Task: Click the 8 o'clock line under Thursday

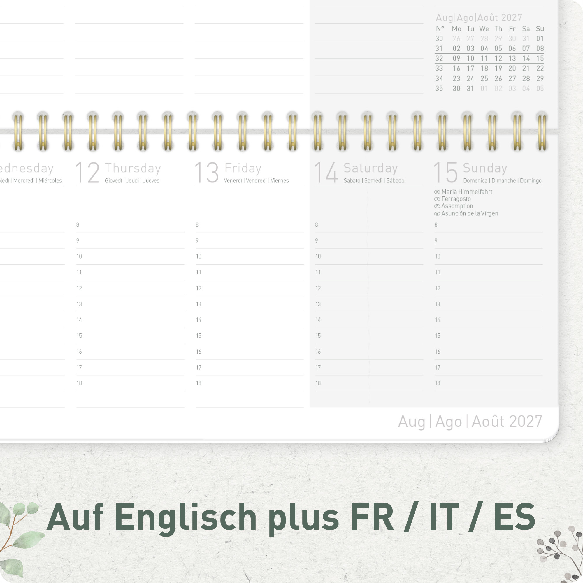Action: [130, 226]
